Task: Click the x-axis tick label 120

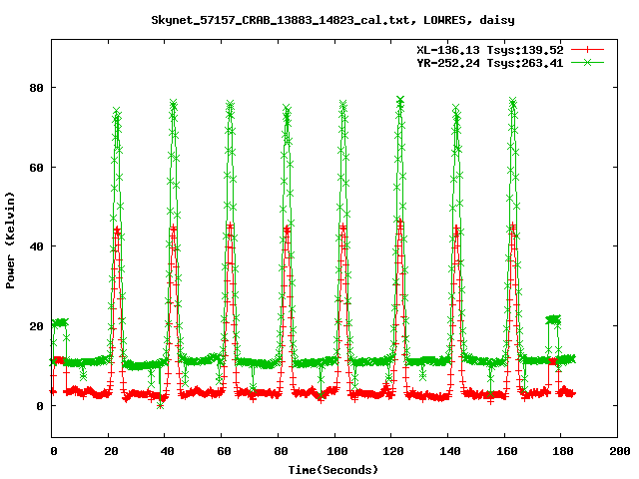Action: pyautogui.click(x=393, y=451)
